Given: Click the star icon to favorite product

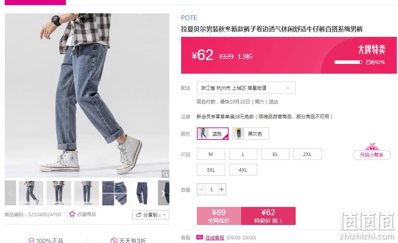Looking at the screenshot, I should coord(72,214).
